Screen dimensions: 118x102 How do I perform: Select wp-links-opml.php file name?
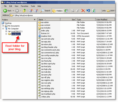click(48, 64)
